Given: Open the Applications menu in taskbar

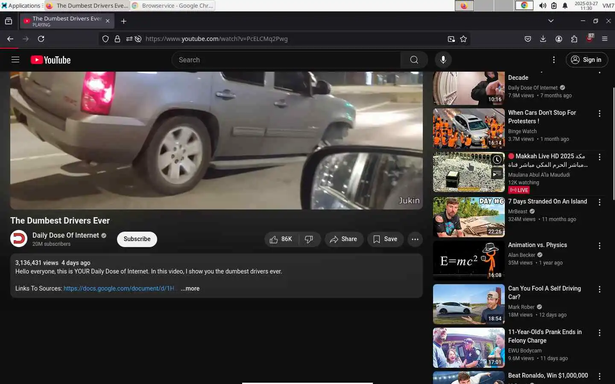Looking at the screenshot, I should click(21, 6).
